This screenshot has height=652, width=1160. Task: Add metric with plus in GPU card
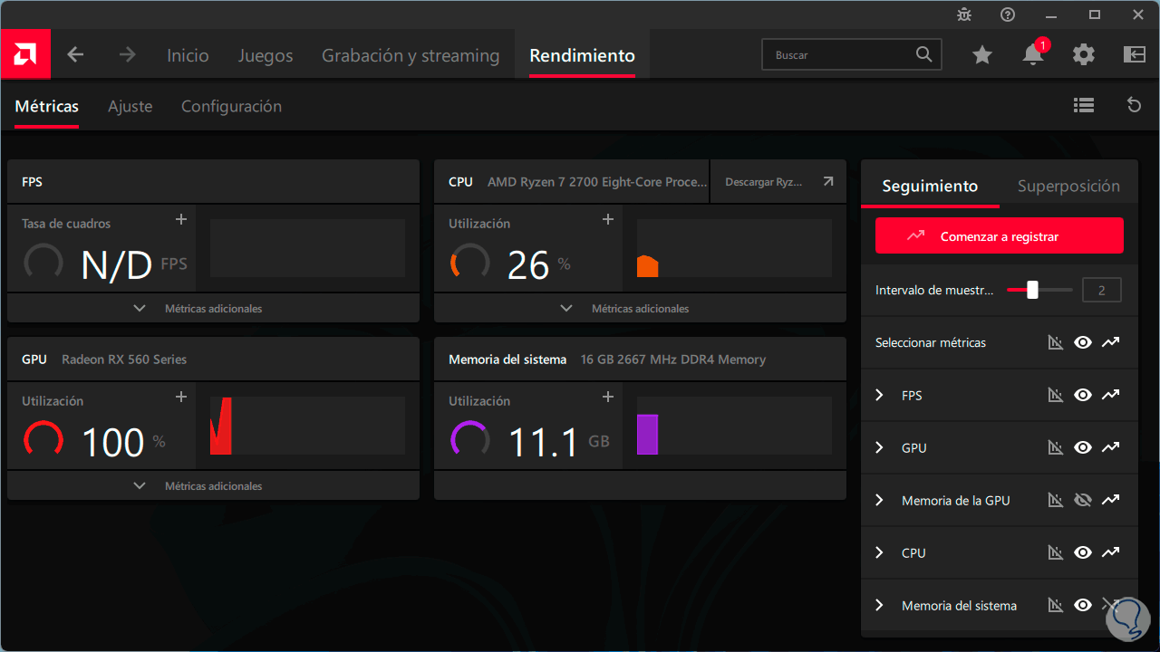180,397
